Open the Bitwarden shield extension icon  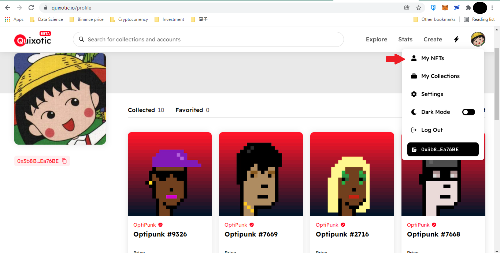(433, 8)
